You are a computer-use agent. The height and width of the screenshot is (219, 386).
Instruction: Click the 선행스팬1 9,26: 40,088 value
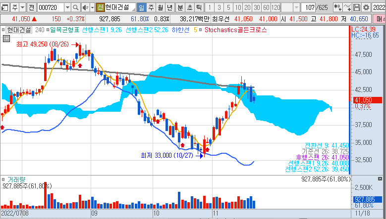[318, 163]
